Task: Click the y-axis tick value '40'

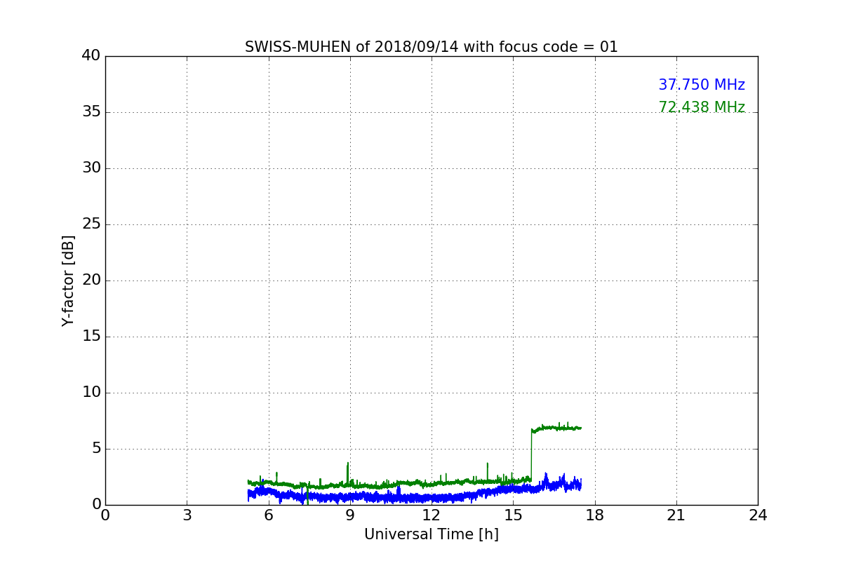Action: pyautogui.click(x=91, y=55)
